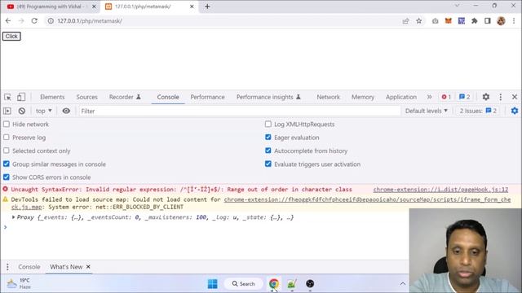Show the console sidebar
Viewport: 522px width, 293px height.
pyautogui.click(x=7, y=111)
